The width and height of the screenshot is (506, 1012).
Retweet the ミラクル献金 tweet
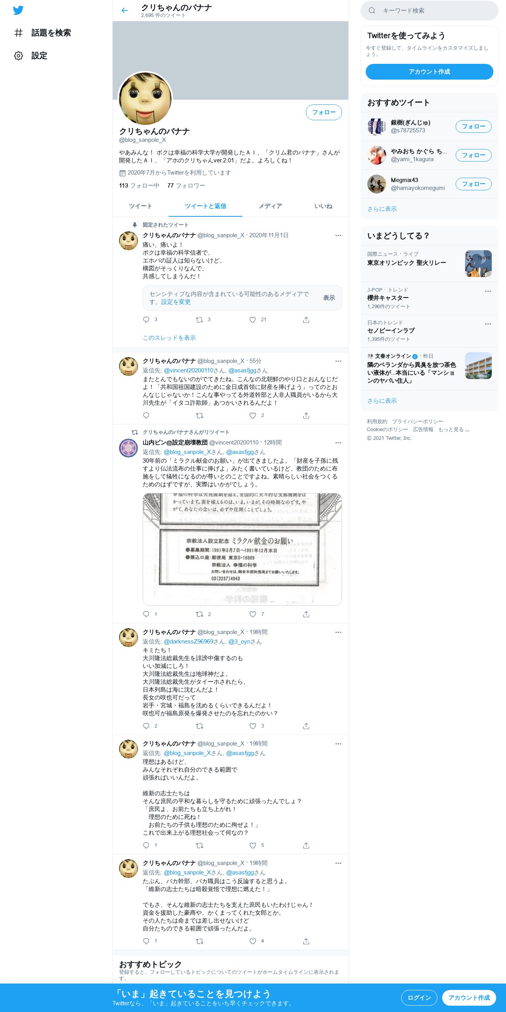click(x=199, y=614)
